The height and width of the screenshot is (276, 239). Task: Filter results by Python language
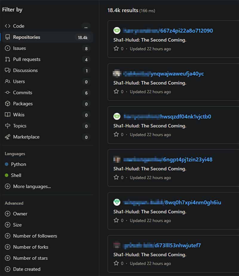pyautogui.click(x=19, y=164)
